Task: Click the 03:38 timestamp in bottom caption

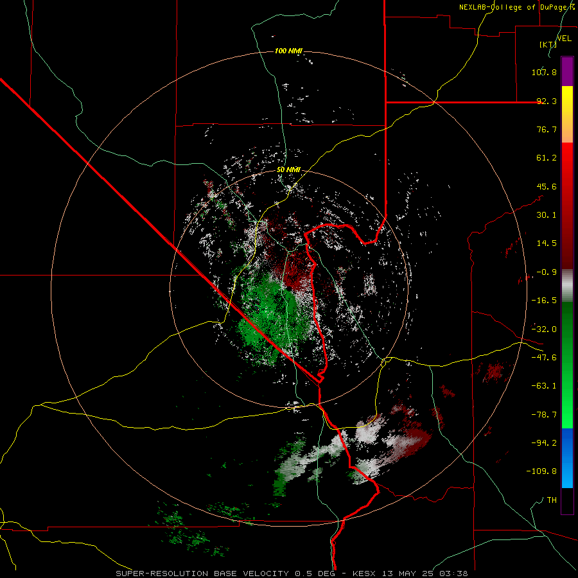Action: pyautogui.click(x=454, y=574)
